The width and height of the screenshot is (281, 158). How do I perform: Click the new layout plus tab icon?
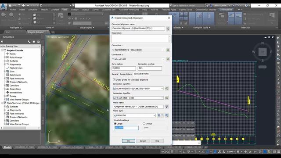coord(206,147)
